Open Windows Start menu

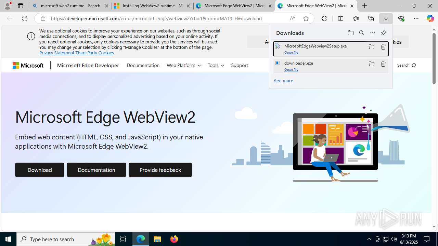pos(8,239)
